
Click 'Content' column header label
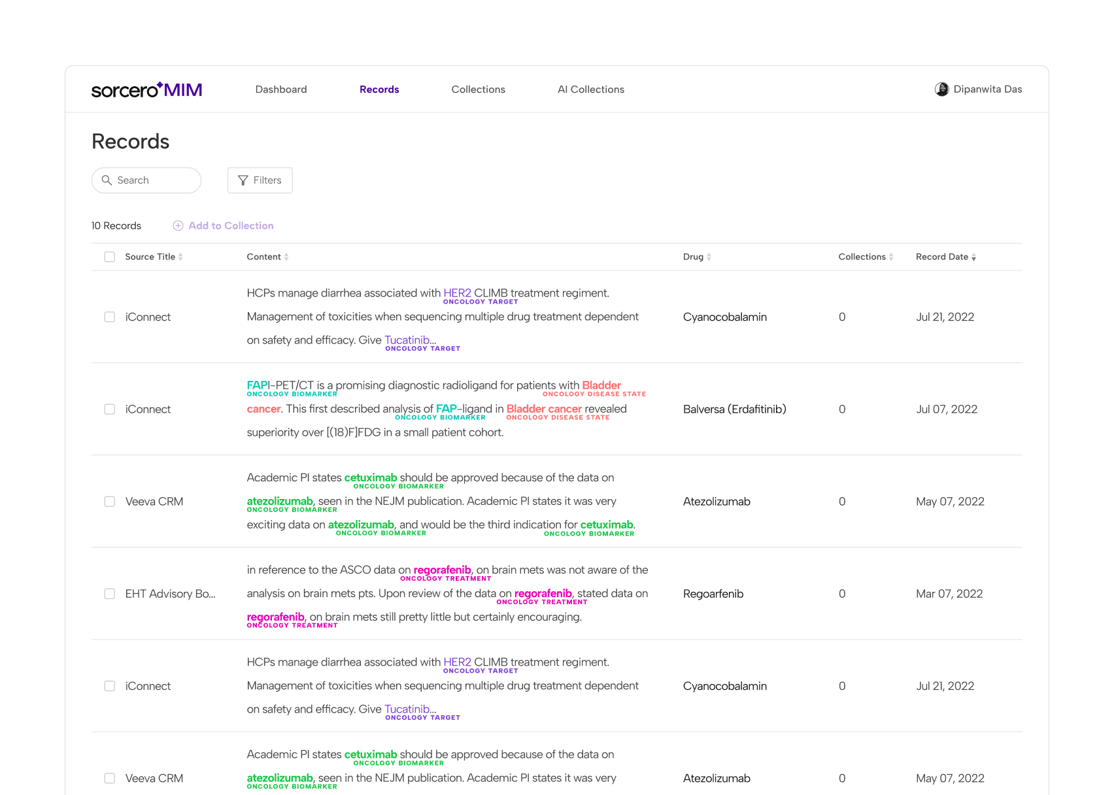(263, 257)
